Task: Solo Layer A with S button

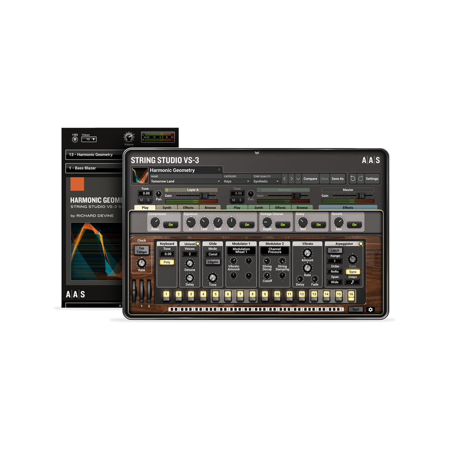Action: [148, 200]
